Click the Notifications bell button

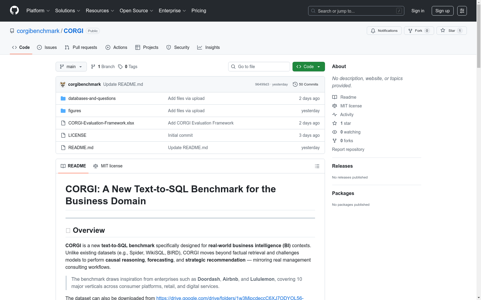(x=384, y=31)
